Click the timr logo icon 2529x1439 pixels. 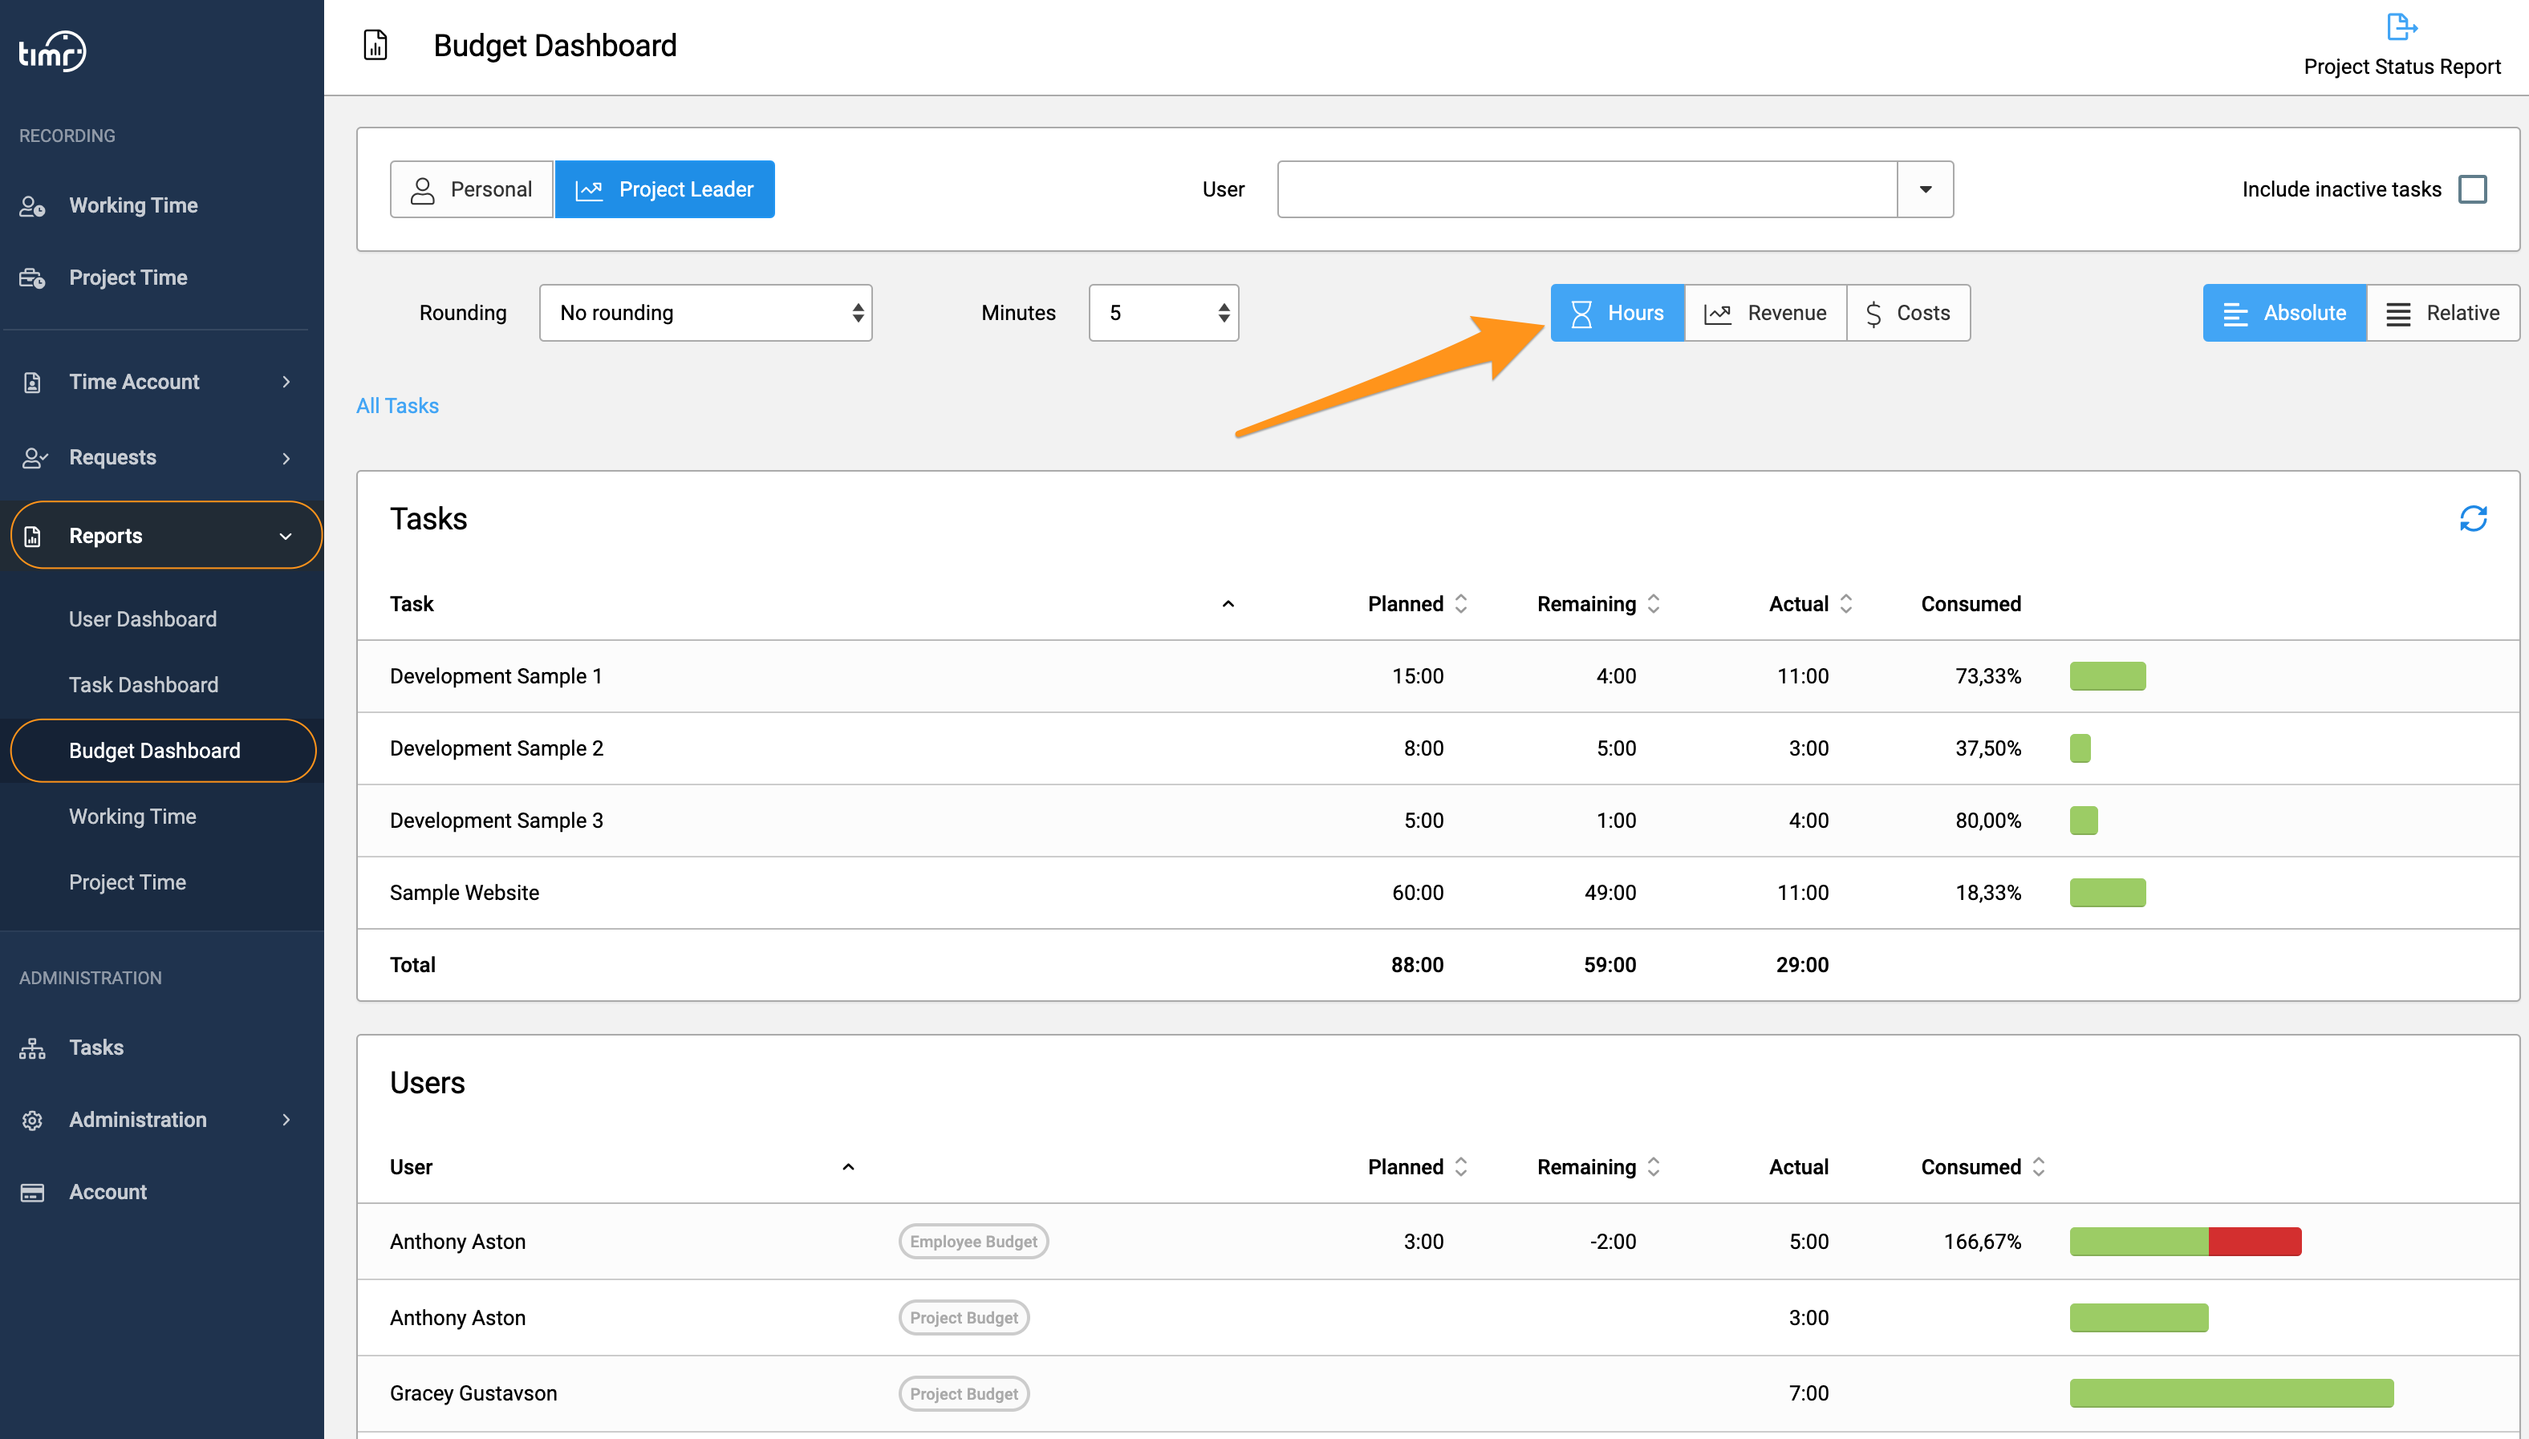click(x=52, y=51)
